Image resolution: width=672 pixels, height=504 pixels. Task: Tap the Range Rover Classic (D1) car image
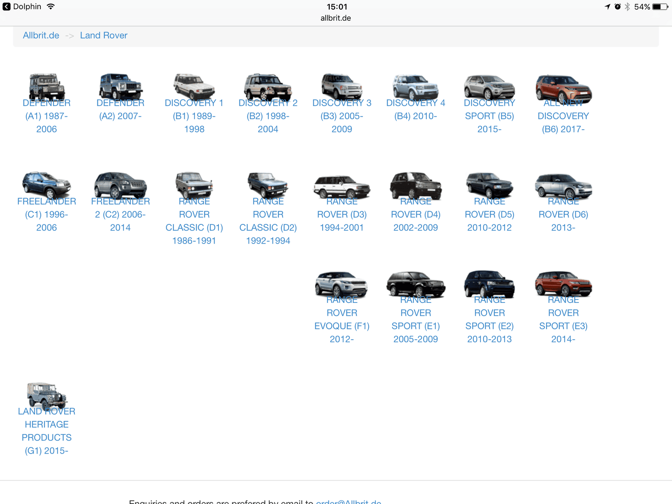pos(194,185)
